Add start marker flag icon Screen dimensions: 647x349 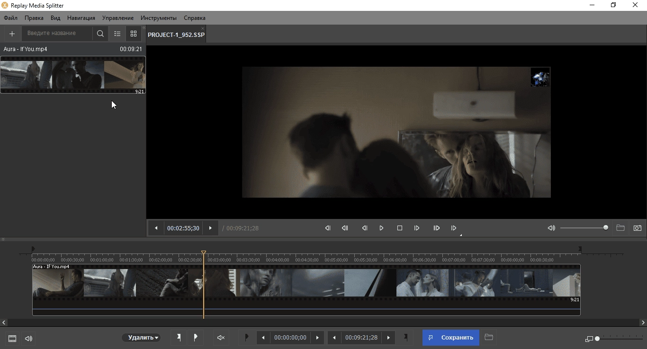click(x=179, y=338)
